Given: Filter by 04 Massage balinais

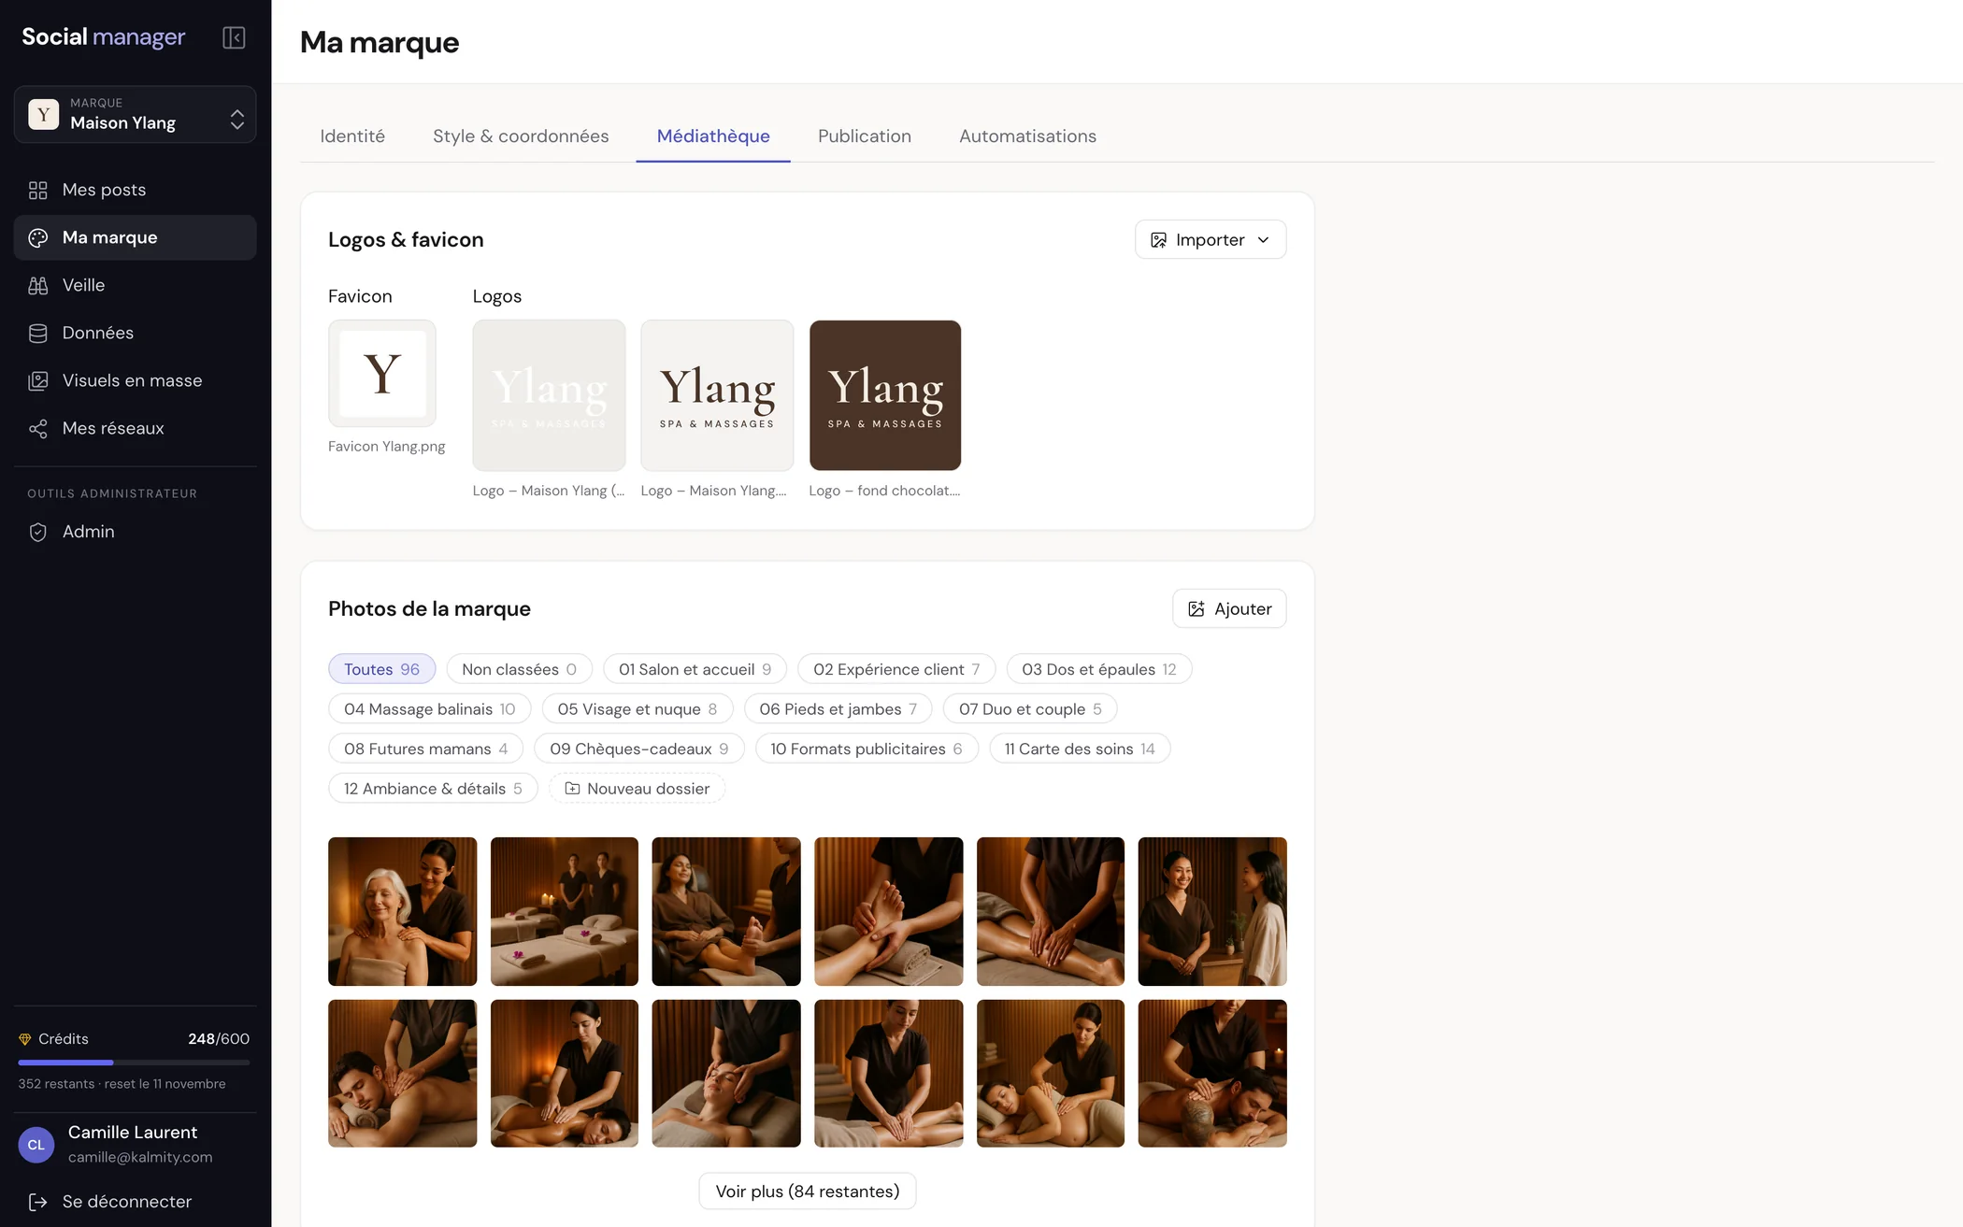Looking at the screenshot, I should (x=429, y=709).
